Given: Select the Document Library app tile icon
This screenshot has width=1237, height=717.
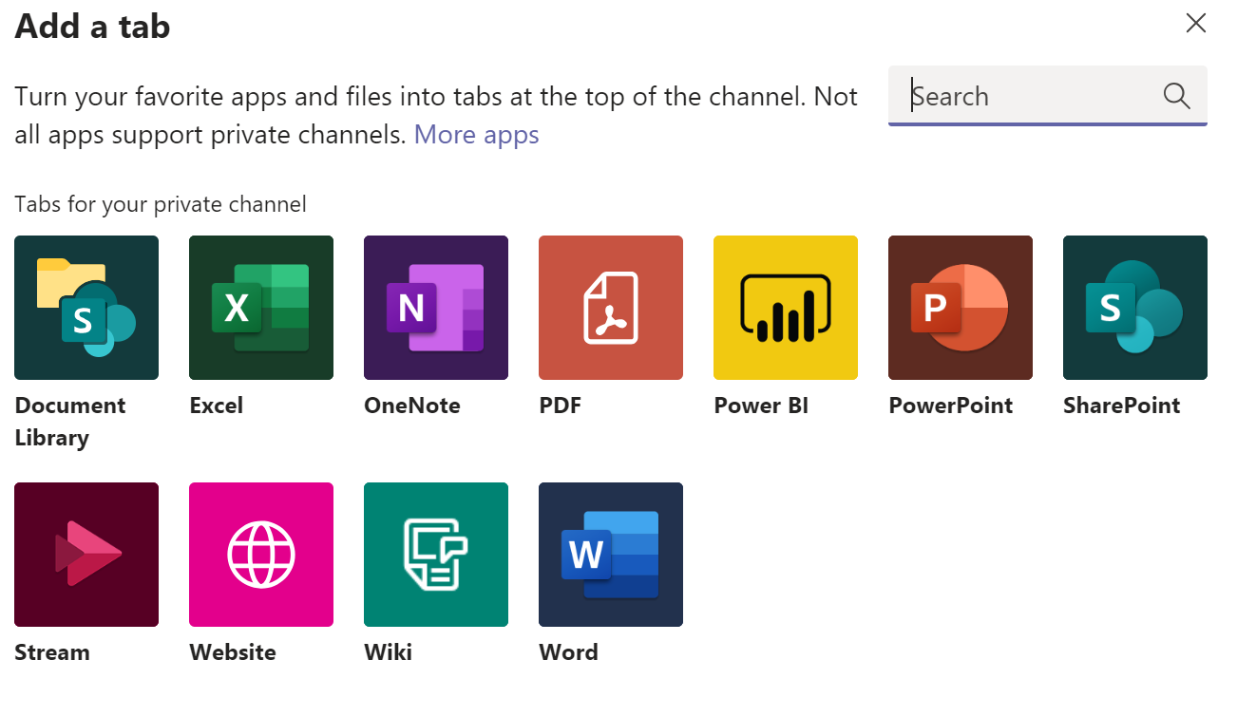Looking at the screenshot, I should point(86,308).
